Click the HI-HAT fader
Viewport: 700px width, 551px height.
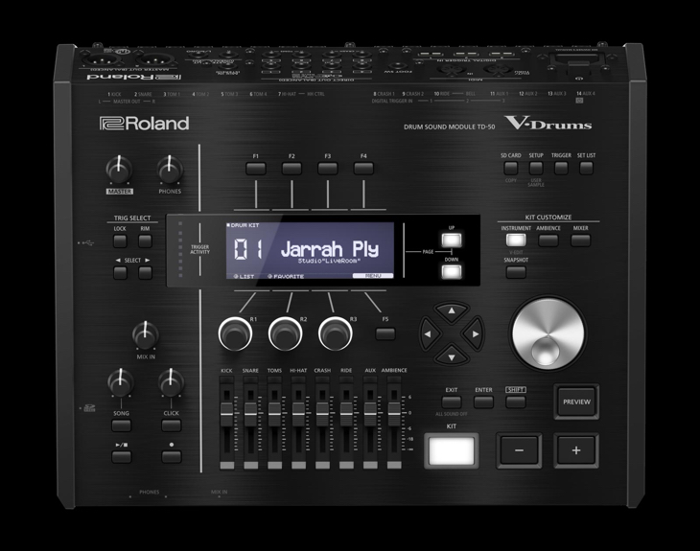coord(298,415)
